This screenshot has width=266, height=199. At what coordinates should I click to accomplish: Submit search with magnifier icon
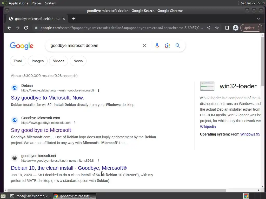pyautogui.click(x=178, y=46)
